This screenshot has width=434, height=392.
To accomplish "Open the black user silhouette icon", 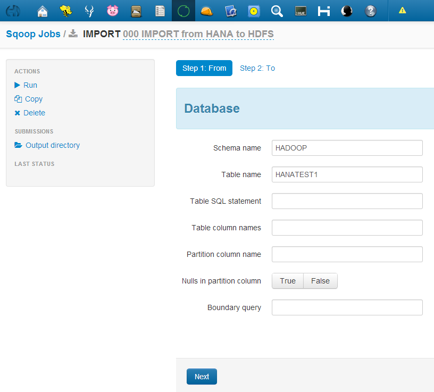I will tap(347, 11).
